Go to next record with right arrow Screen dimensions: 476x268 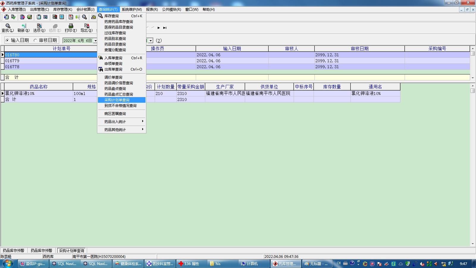coord(159,28)
